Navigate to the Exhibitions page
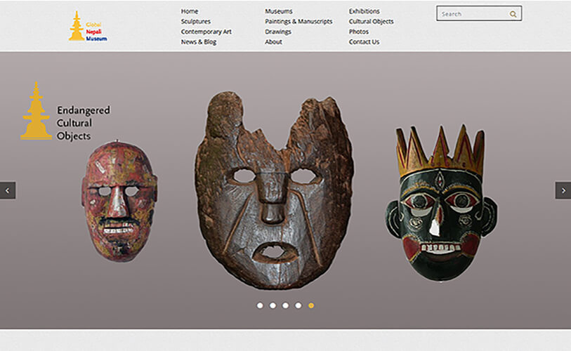Image resolution: width=571 pixels, height=351 pixels. point(364,11)
